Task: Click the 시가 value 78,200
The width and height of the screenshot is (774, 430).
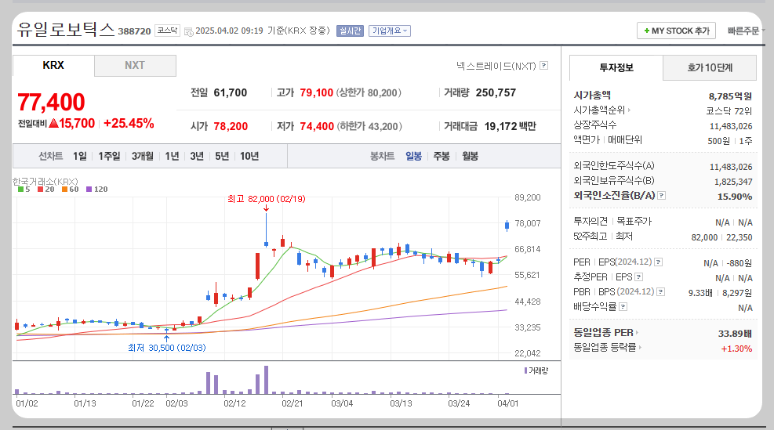Action: 231,127
